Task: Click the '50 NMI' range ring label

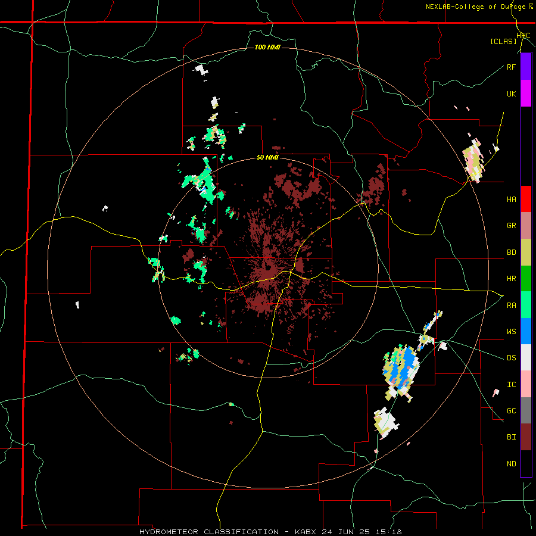Action: click(x=267, y=158)
